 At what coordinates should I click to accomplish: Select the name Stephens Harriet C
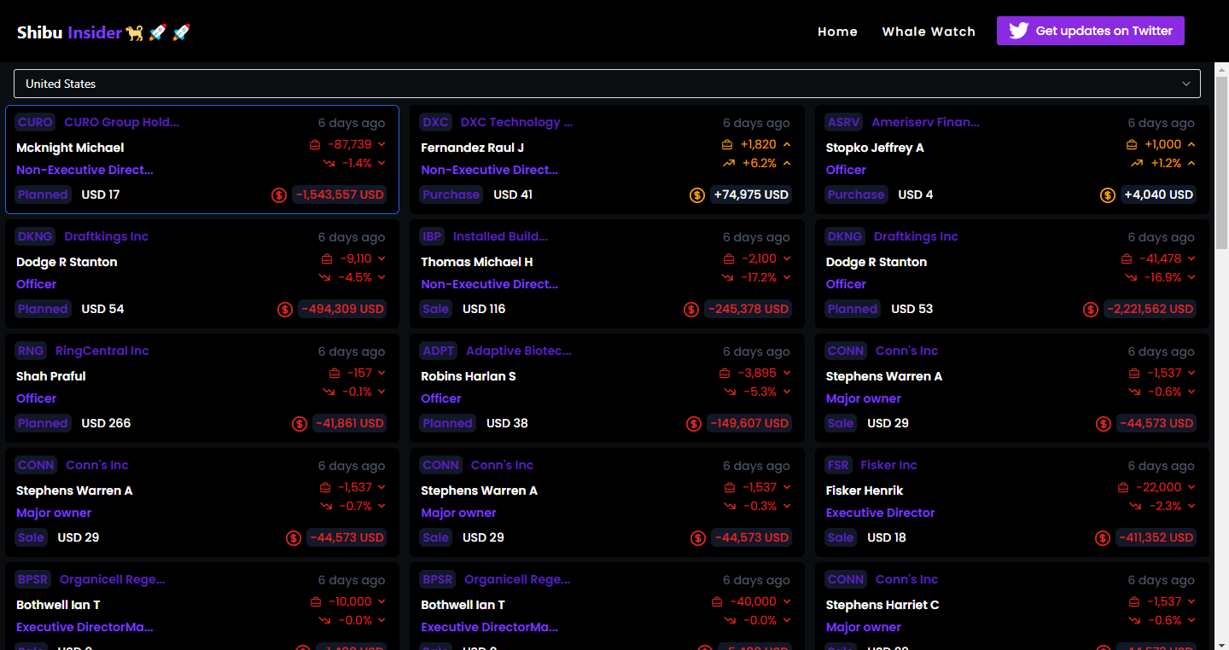pos(882,605)
